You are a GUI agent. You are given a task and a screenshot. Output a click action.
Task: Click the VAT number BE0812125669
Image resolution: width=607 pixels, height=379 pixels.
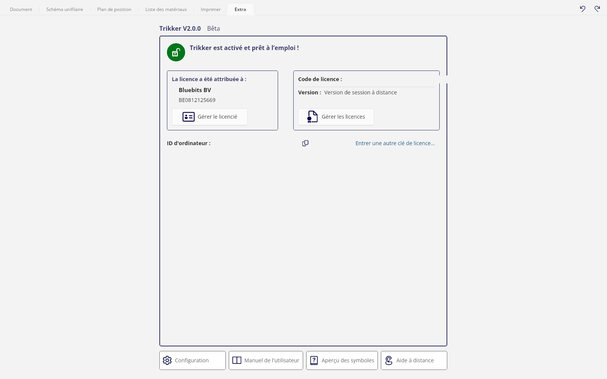coord(197,100)
